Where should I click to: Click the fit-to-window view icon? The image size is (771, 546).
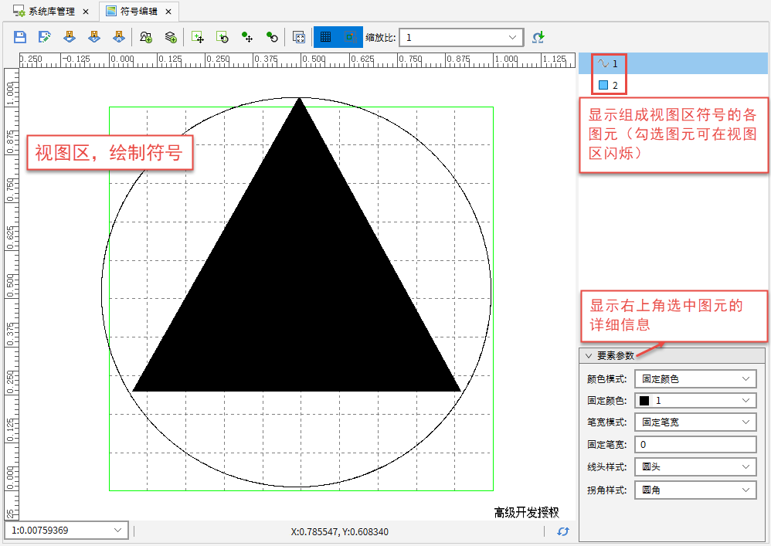298,37
